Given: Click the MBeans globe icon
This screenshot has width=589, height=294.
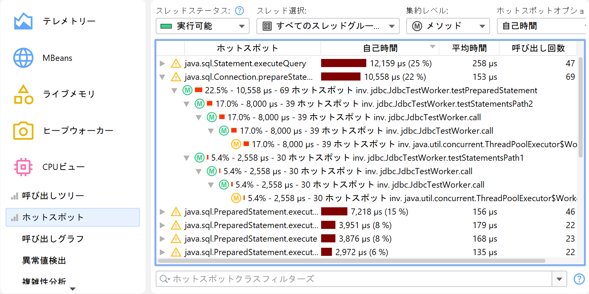Looking at the screenshot, I should 23,58.
